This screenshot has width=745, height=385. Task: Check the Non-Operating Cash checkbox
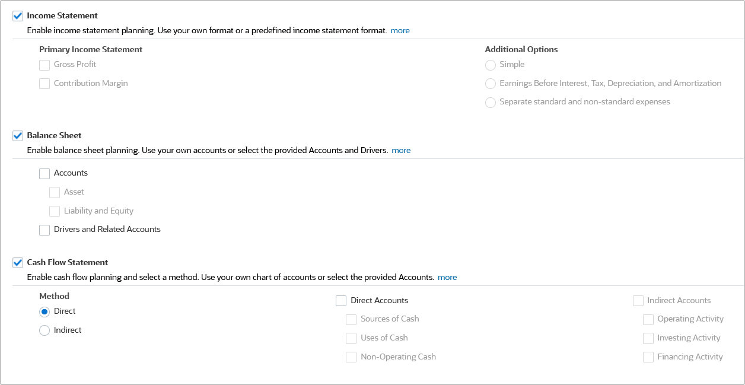[351, 357]
